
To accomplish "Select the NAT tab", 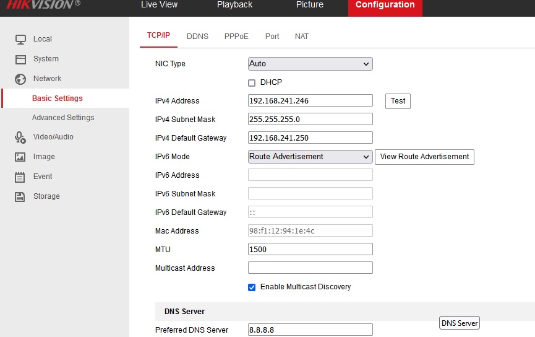I will click(x=302, y=37).
